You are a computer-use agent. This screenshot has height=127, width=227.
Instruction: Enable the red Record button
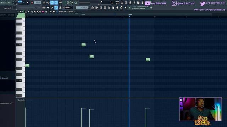32,2
